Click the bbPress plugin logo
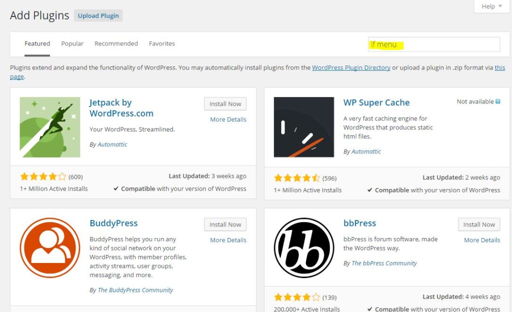 tap(303, 247)
